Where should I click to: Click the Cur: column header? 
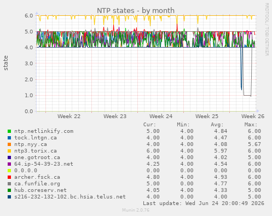(149, 125)
